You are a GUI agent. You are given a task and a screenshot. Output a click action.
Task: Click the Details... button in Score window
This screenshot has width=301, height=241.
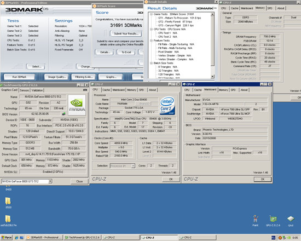(105, 52)
